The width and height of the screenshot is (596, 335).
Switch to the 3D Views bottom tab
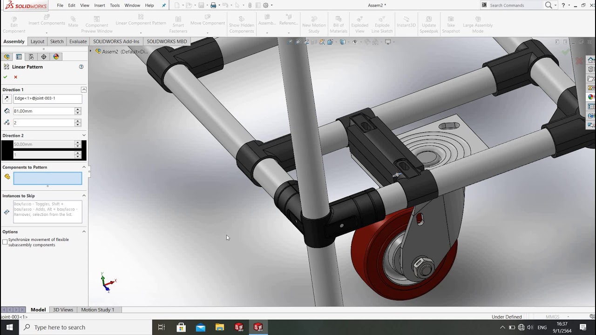[x=63, y=310]
